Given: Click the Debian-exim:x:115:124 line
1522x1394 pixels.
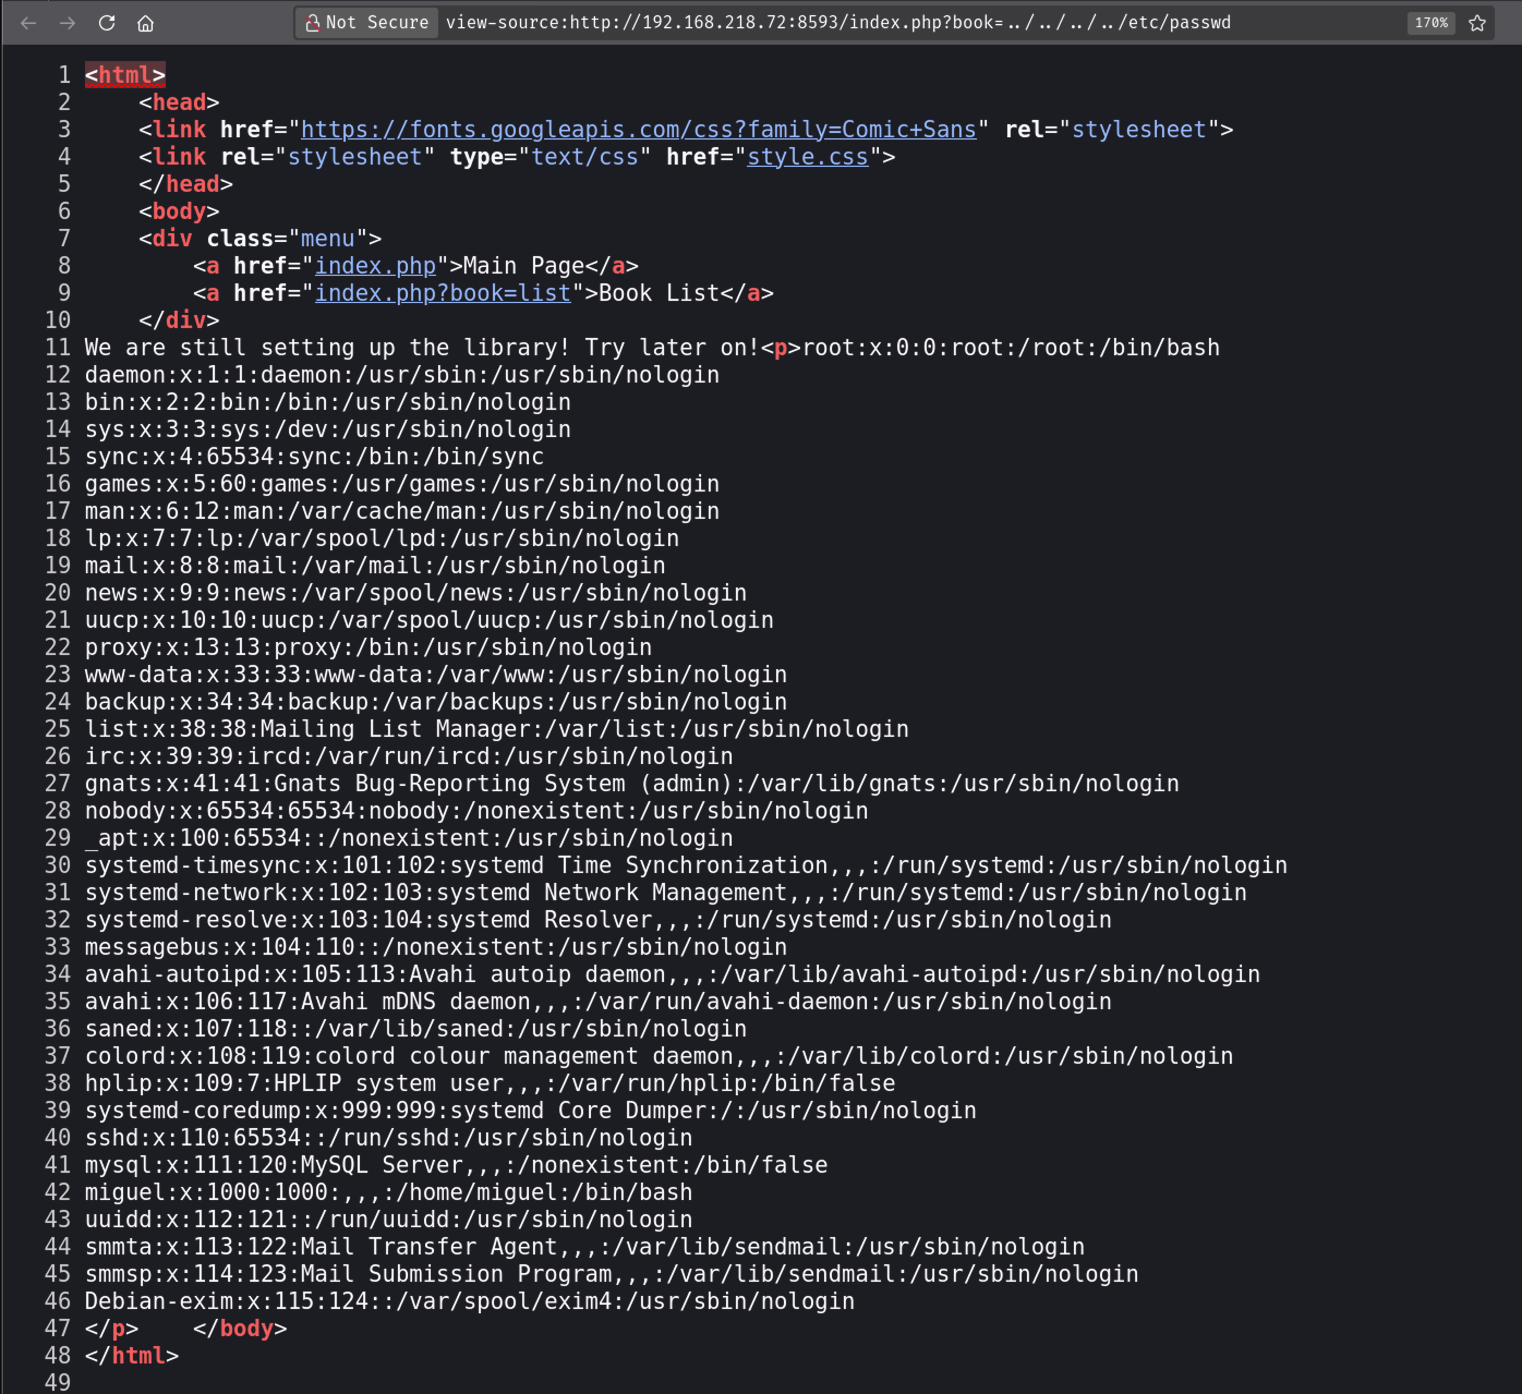Looking at the screenshot, I should [x=469, y=1301].
